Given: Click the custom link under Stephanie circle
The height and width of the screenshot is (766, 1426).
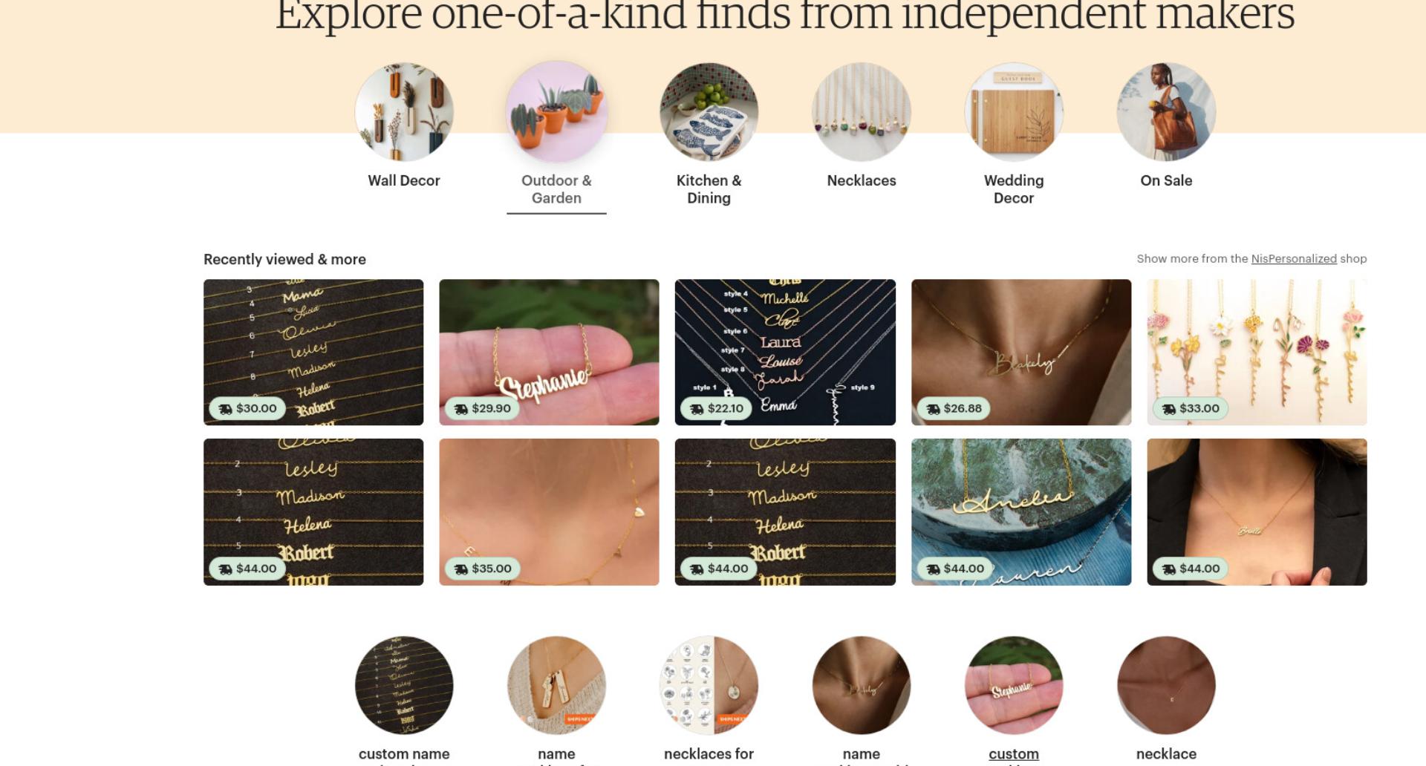Looking at the screenshot, I should 1014,753.
